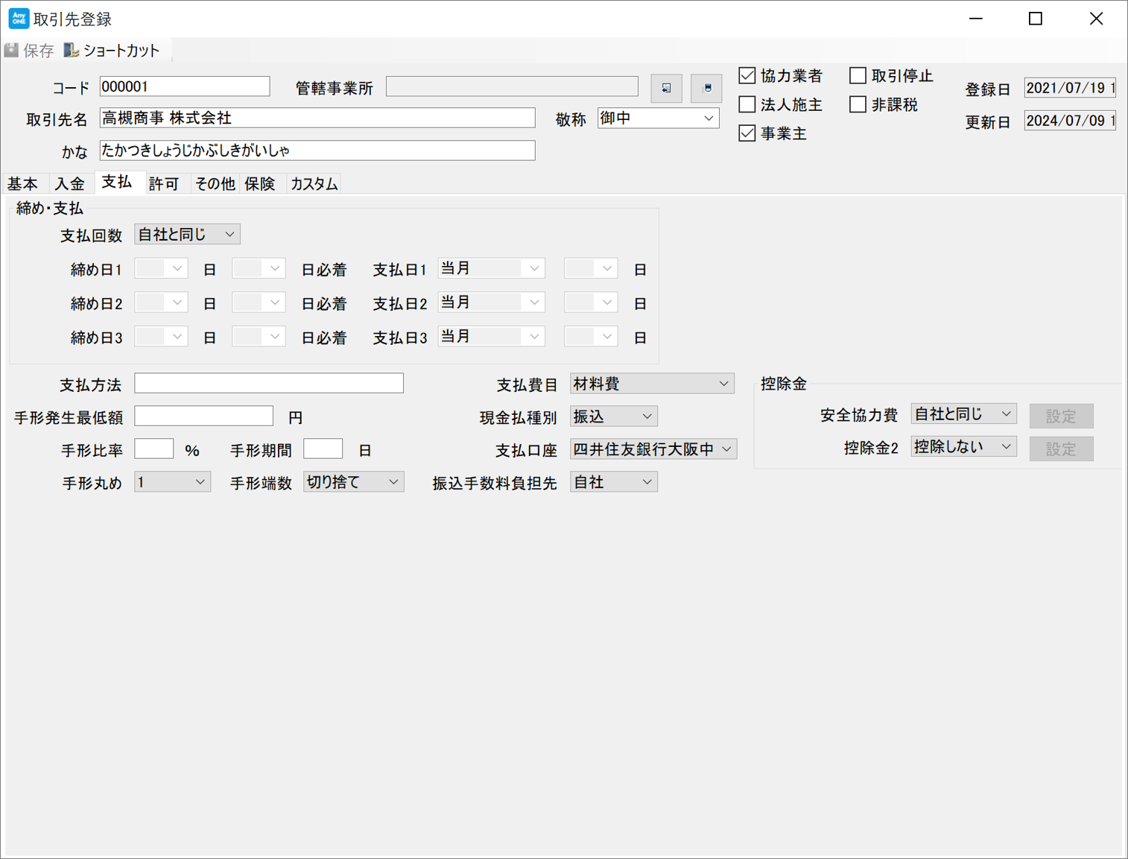Image resolution: width=1128 pixels, height=859 pixels.
Task: Open the 保険 tab
Action: tap(260, 184)
